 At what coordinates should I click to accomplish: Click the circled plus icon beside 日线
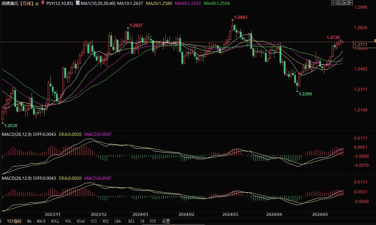pos(37,3)
